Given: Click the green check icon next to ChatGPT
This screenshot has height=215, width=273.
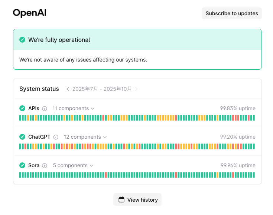Looking at the screenshot, I should 22,137.
